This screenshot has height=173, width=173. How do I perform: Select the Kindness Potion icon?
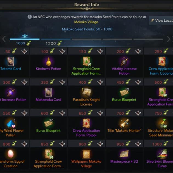(x=49, y=61)
